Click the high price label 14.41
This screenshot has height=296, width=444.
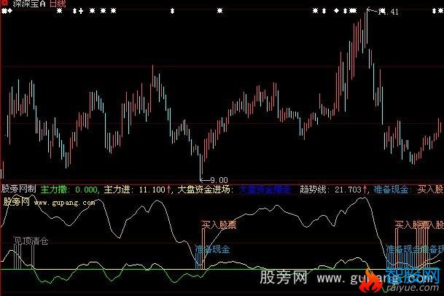pyautogui.click(x=388, y=12)
